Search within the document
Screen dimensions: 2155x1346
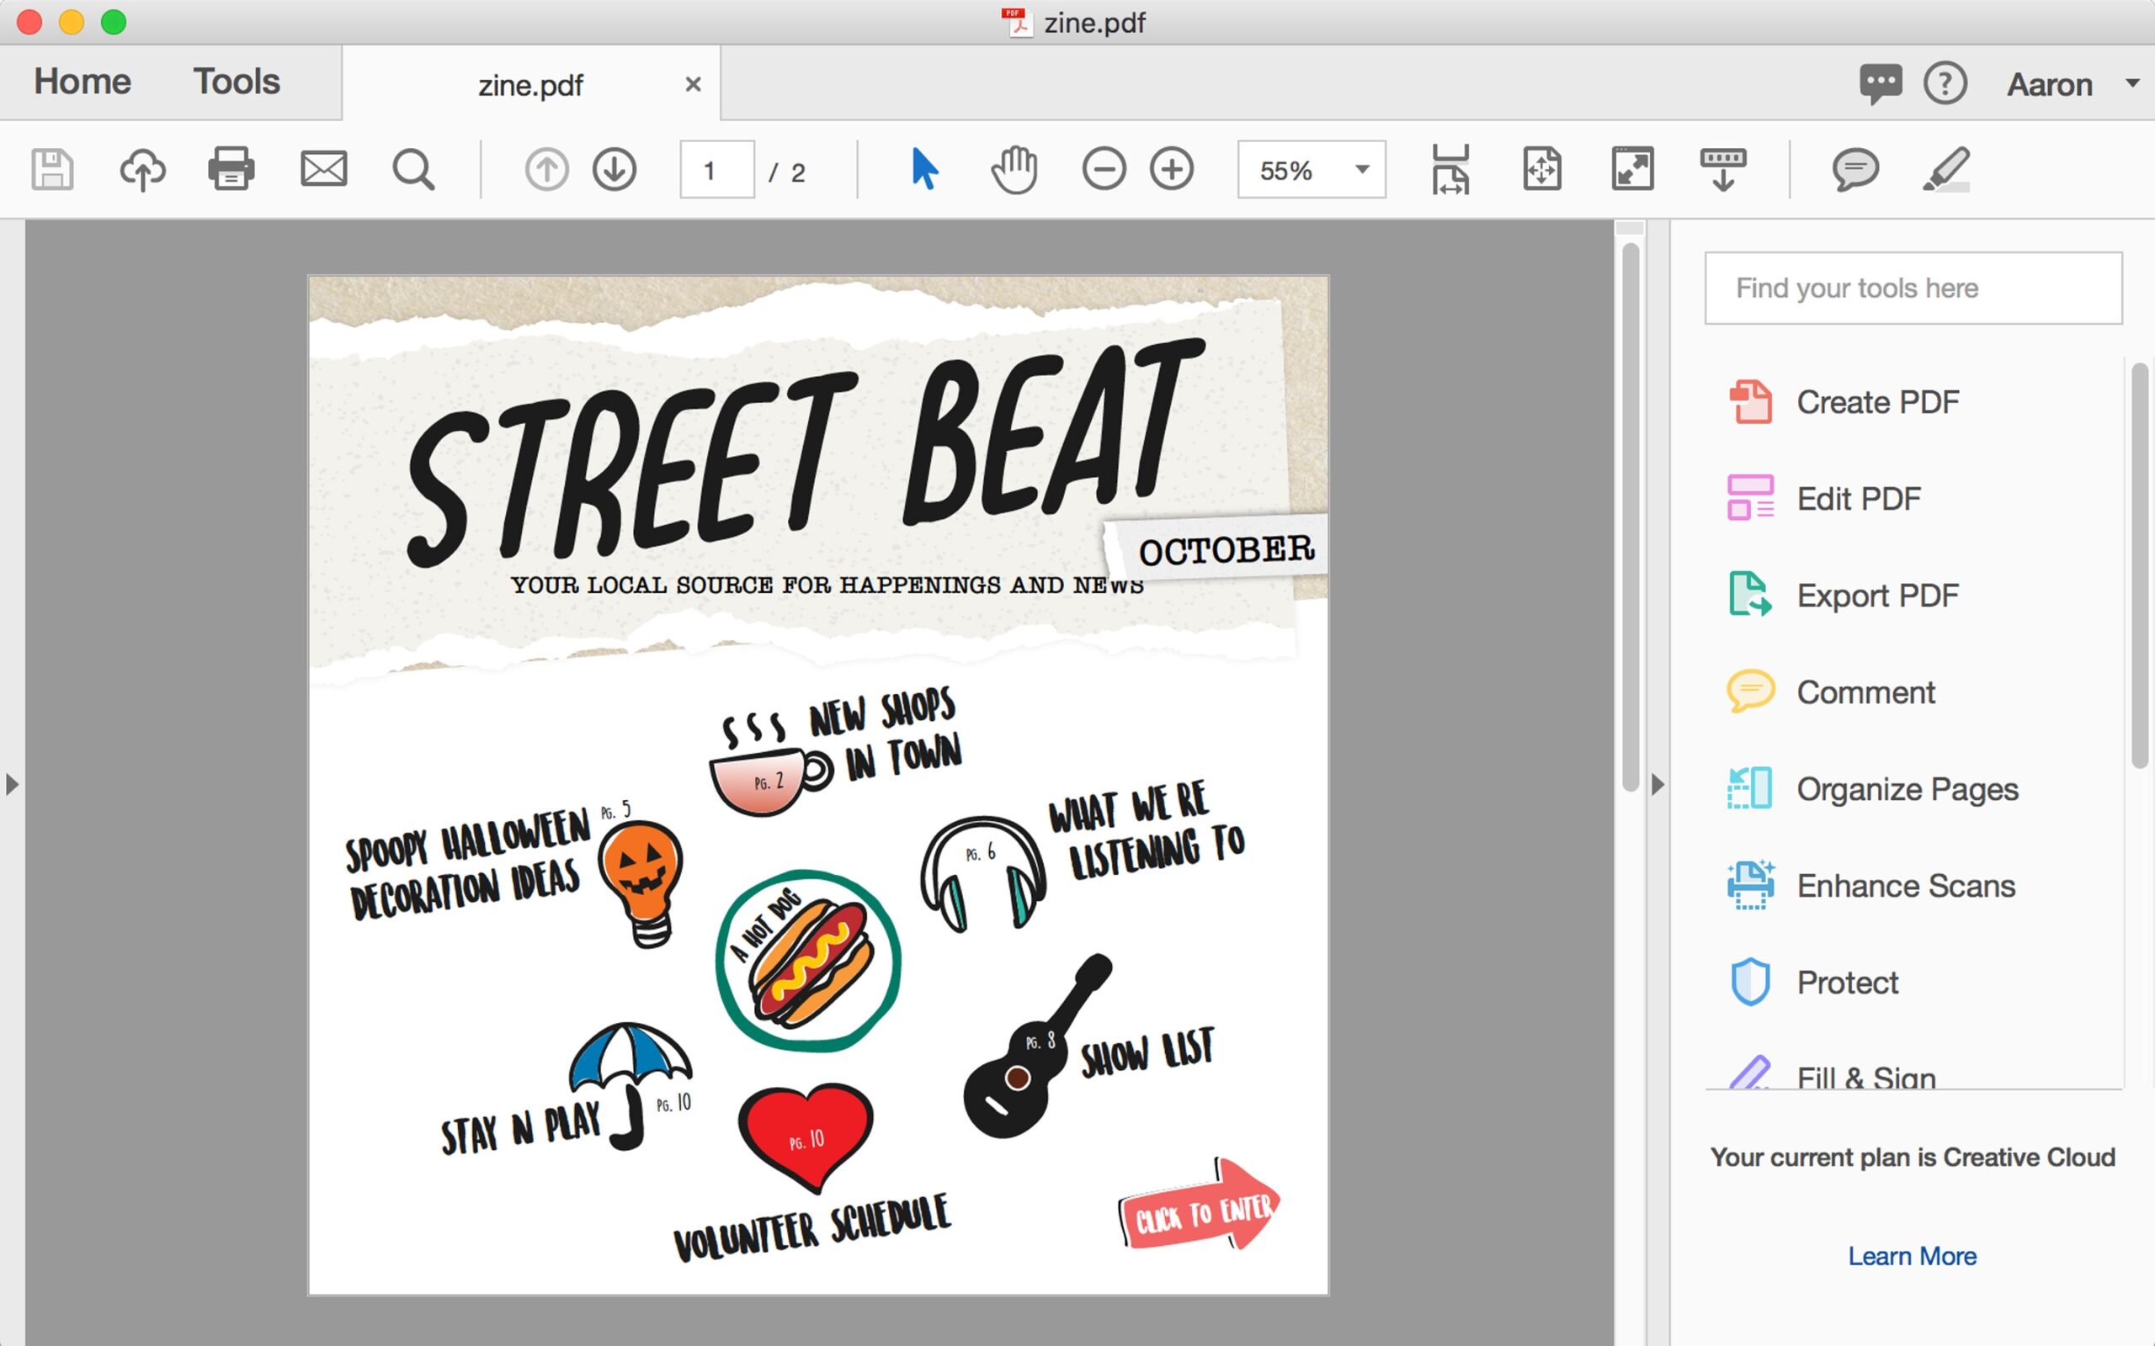point(412,169)
